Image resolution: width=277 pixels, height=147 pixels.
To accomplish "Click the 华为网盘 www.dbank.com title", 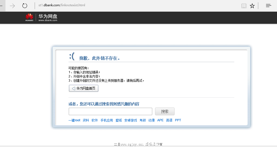I will tap(48, 18).
